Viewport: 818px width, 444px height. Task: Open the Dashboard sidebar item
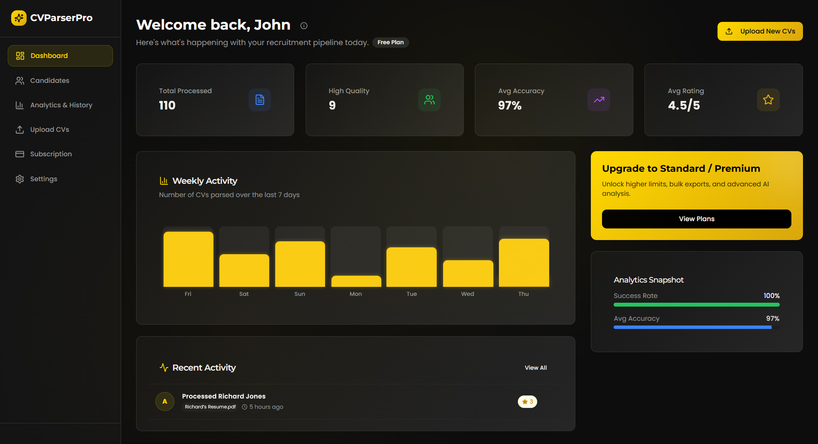pos(60,56)
